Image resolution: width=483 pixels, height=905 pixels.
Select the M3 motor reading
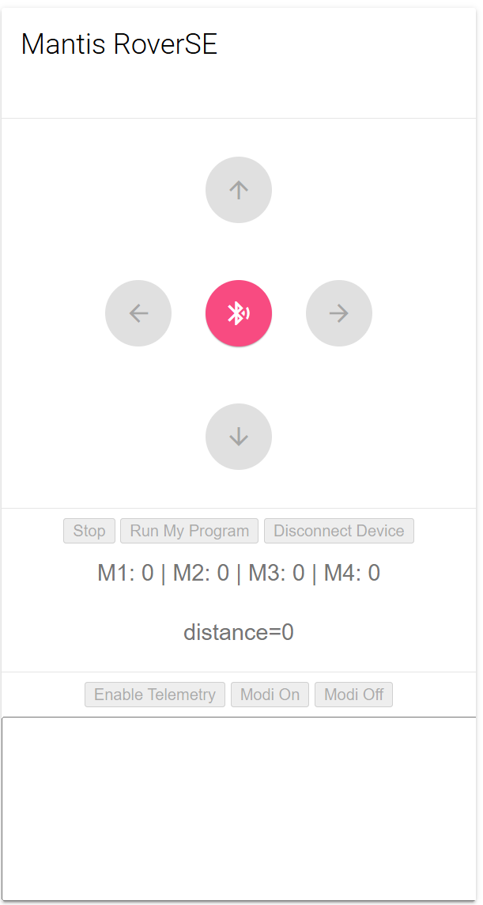point(277,574)
